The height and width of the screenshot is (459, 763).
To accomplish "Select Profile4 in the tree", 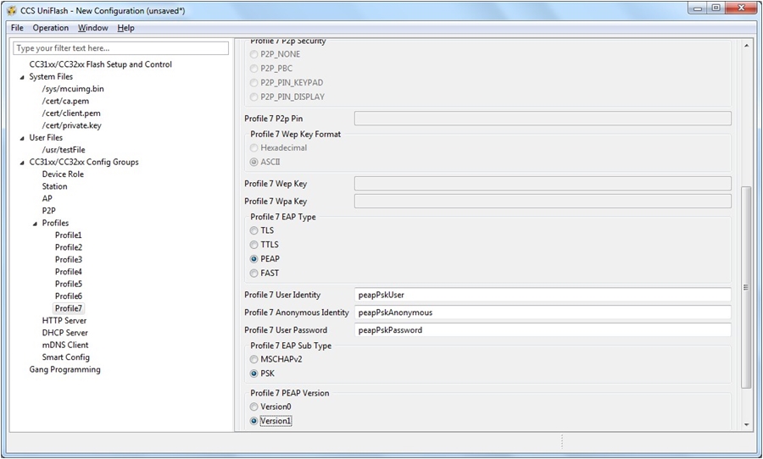I will tap(69, 272).
